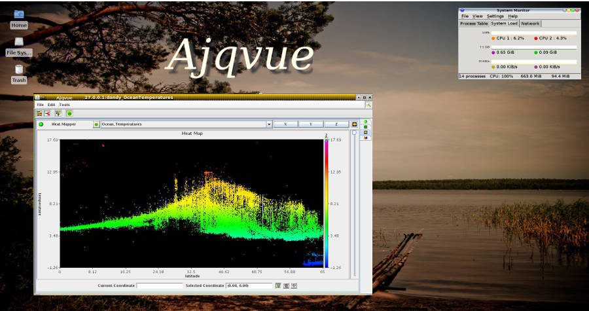Click the first toolbar icon under File menu
Viewport: 589px width, 311px height.
[x=39, y=113]
